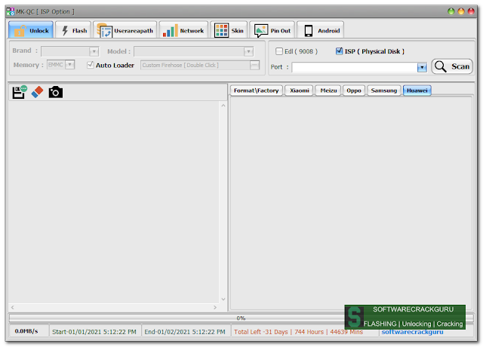Click inside the Port field
The height and width of the screenshot is (347, 483).
[x=355, y=67]
